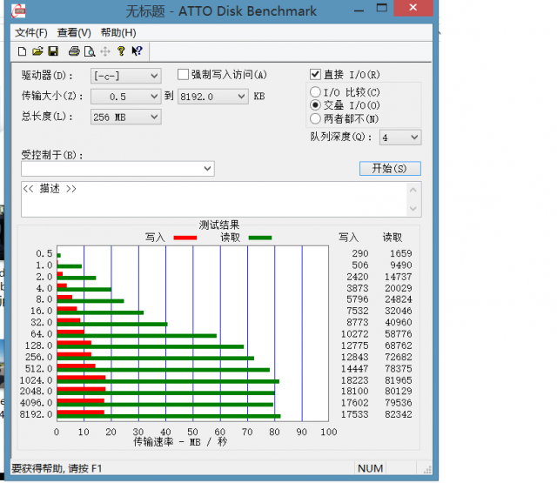Open the 总长度 256 MB dropdown
This screenshot has width=557, height=483.
[x=126, y=117]
